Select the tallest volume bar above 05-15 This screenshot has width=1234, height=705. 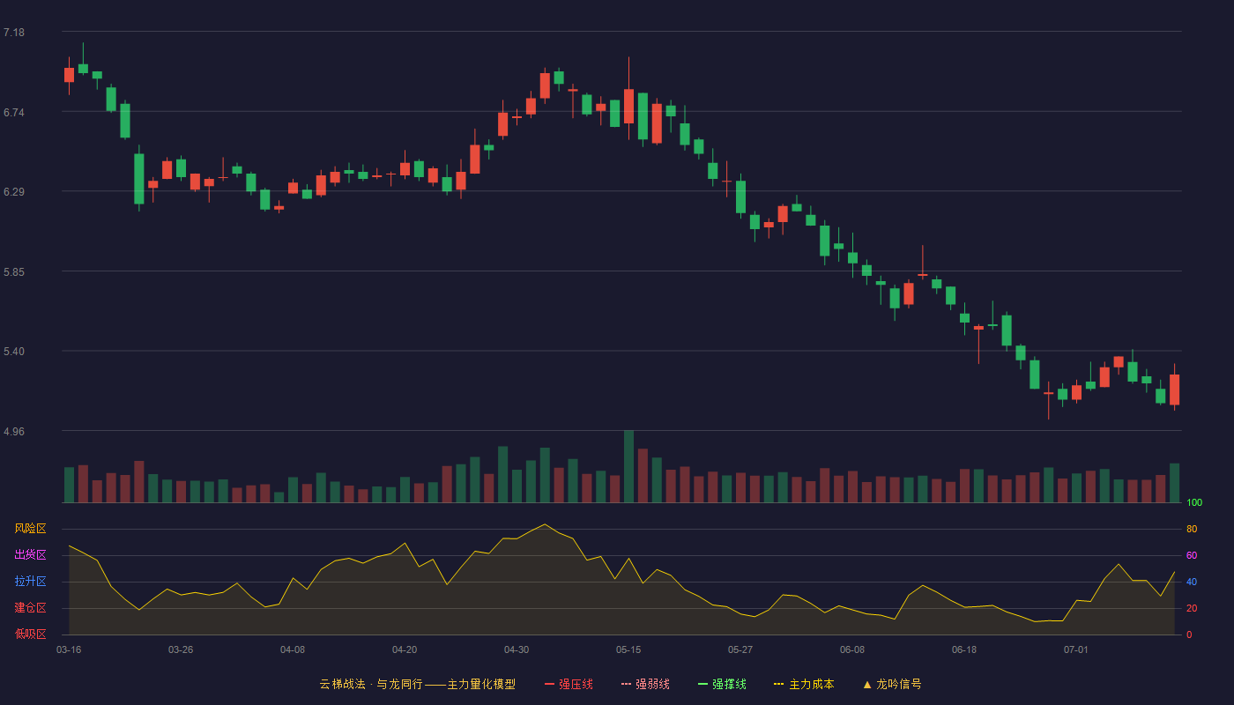628,466
